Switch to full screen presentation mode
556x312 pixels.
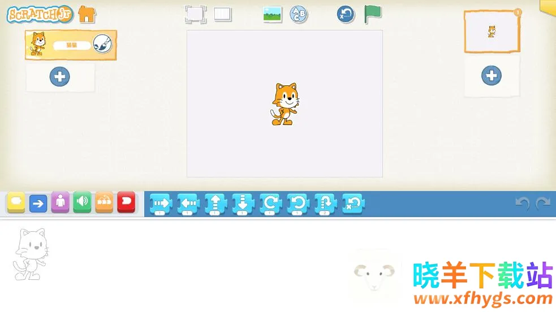[x=195, y=14]
